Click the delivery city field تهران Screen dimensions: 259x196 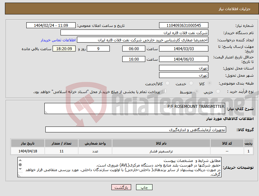[183, 75]
